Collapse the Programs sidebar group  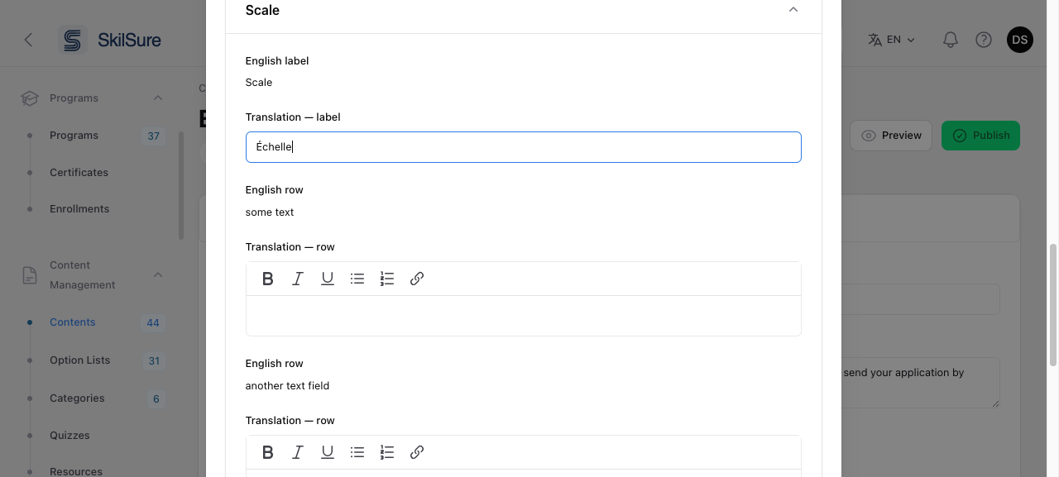coord(158,98)
